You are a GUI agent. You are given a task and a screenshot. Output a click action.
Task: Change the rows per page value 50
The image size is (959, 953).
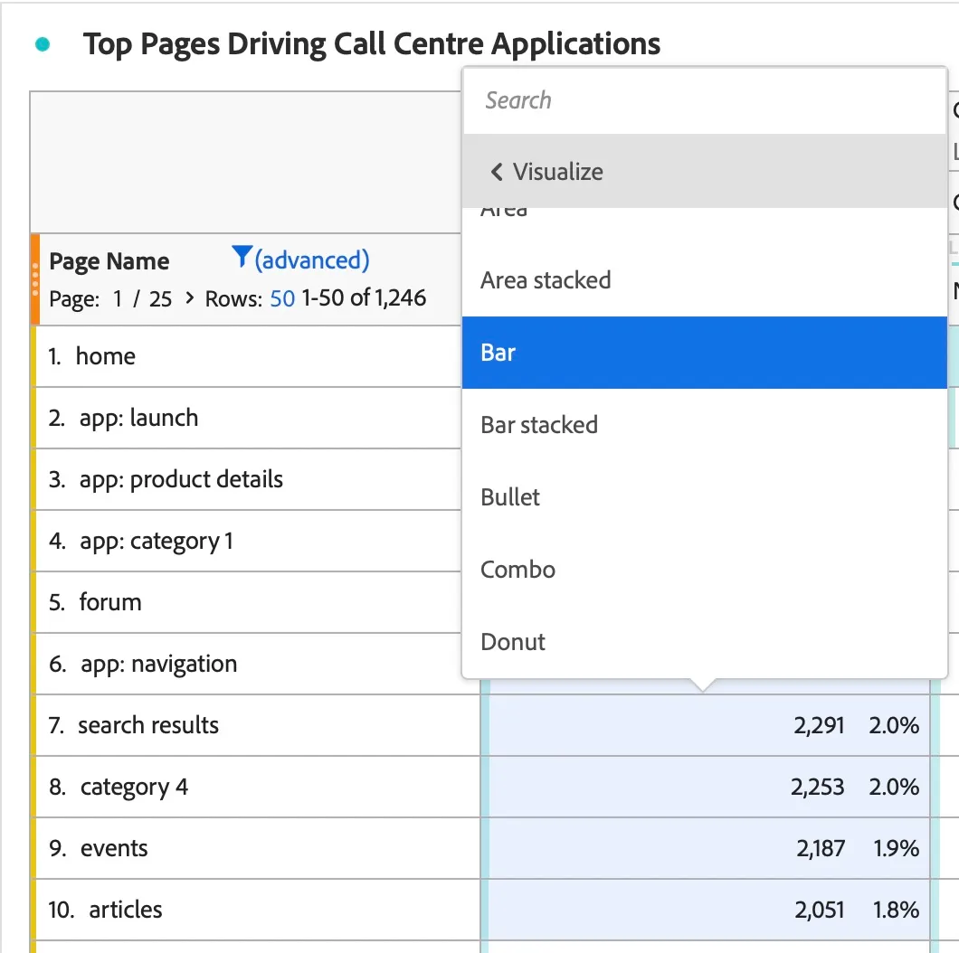coord(282,298)
